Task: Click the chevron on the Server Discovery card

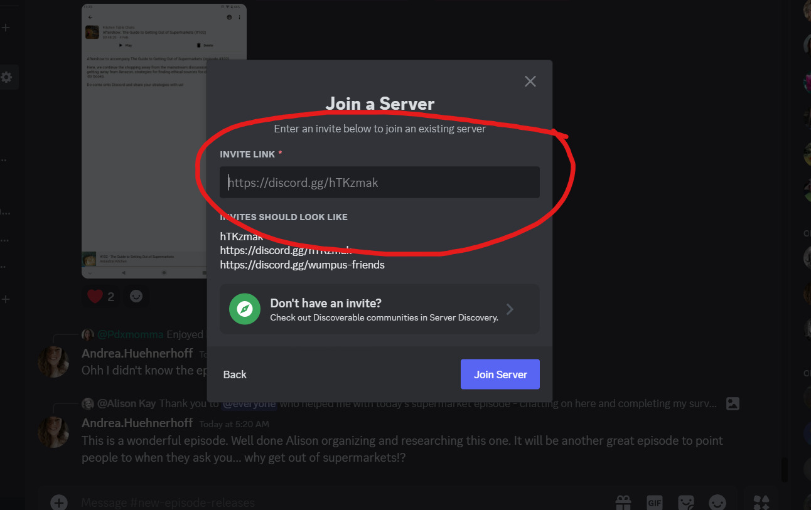Action: click(x=510, y=309)
